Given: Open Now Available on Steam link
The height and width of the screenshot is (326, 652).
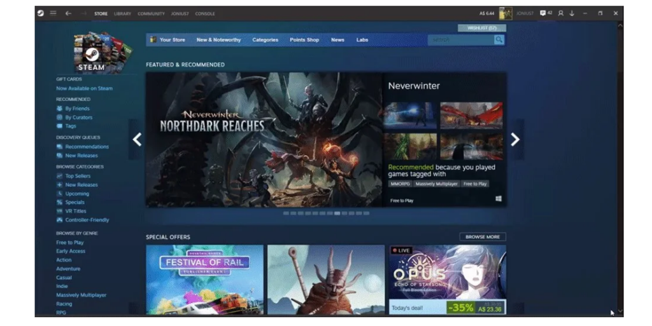Looking at the screenshot, I should point(85,88).
